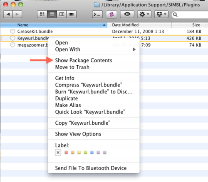Choose Duplicate from context menu
Image resolution: width=208 pixels, height=182 pixels.
(94, 98)
